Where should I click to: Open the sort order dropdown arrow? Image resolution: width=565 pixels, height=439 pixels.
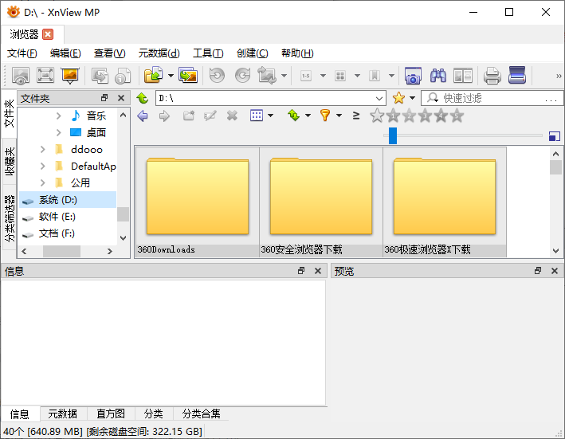[x=308, y=116]
